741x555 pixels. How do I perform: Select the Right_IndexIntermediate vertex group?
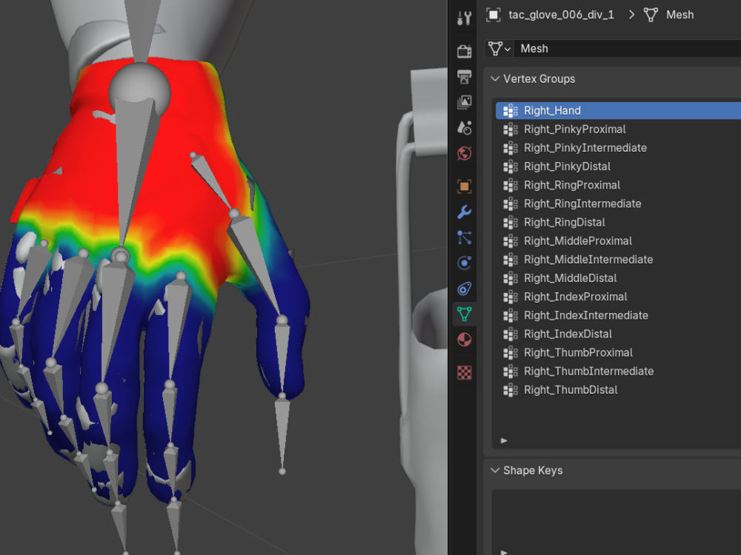[x=618, y=315]
